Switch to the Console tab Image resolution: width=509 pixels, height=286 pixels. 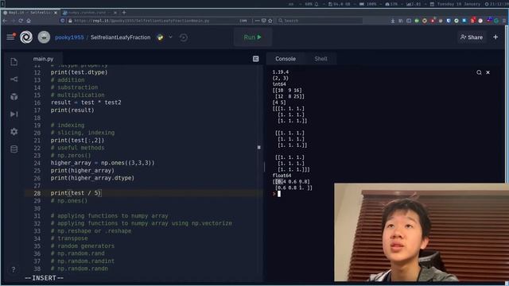click(286, 59)
